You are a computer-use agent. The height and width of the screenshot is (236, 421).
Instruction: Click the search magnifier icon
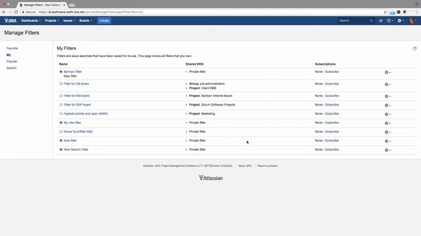coord(371,20)
